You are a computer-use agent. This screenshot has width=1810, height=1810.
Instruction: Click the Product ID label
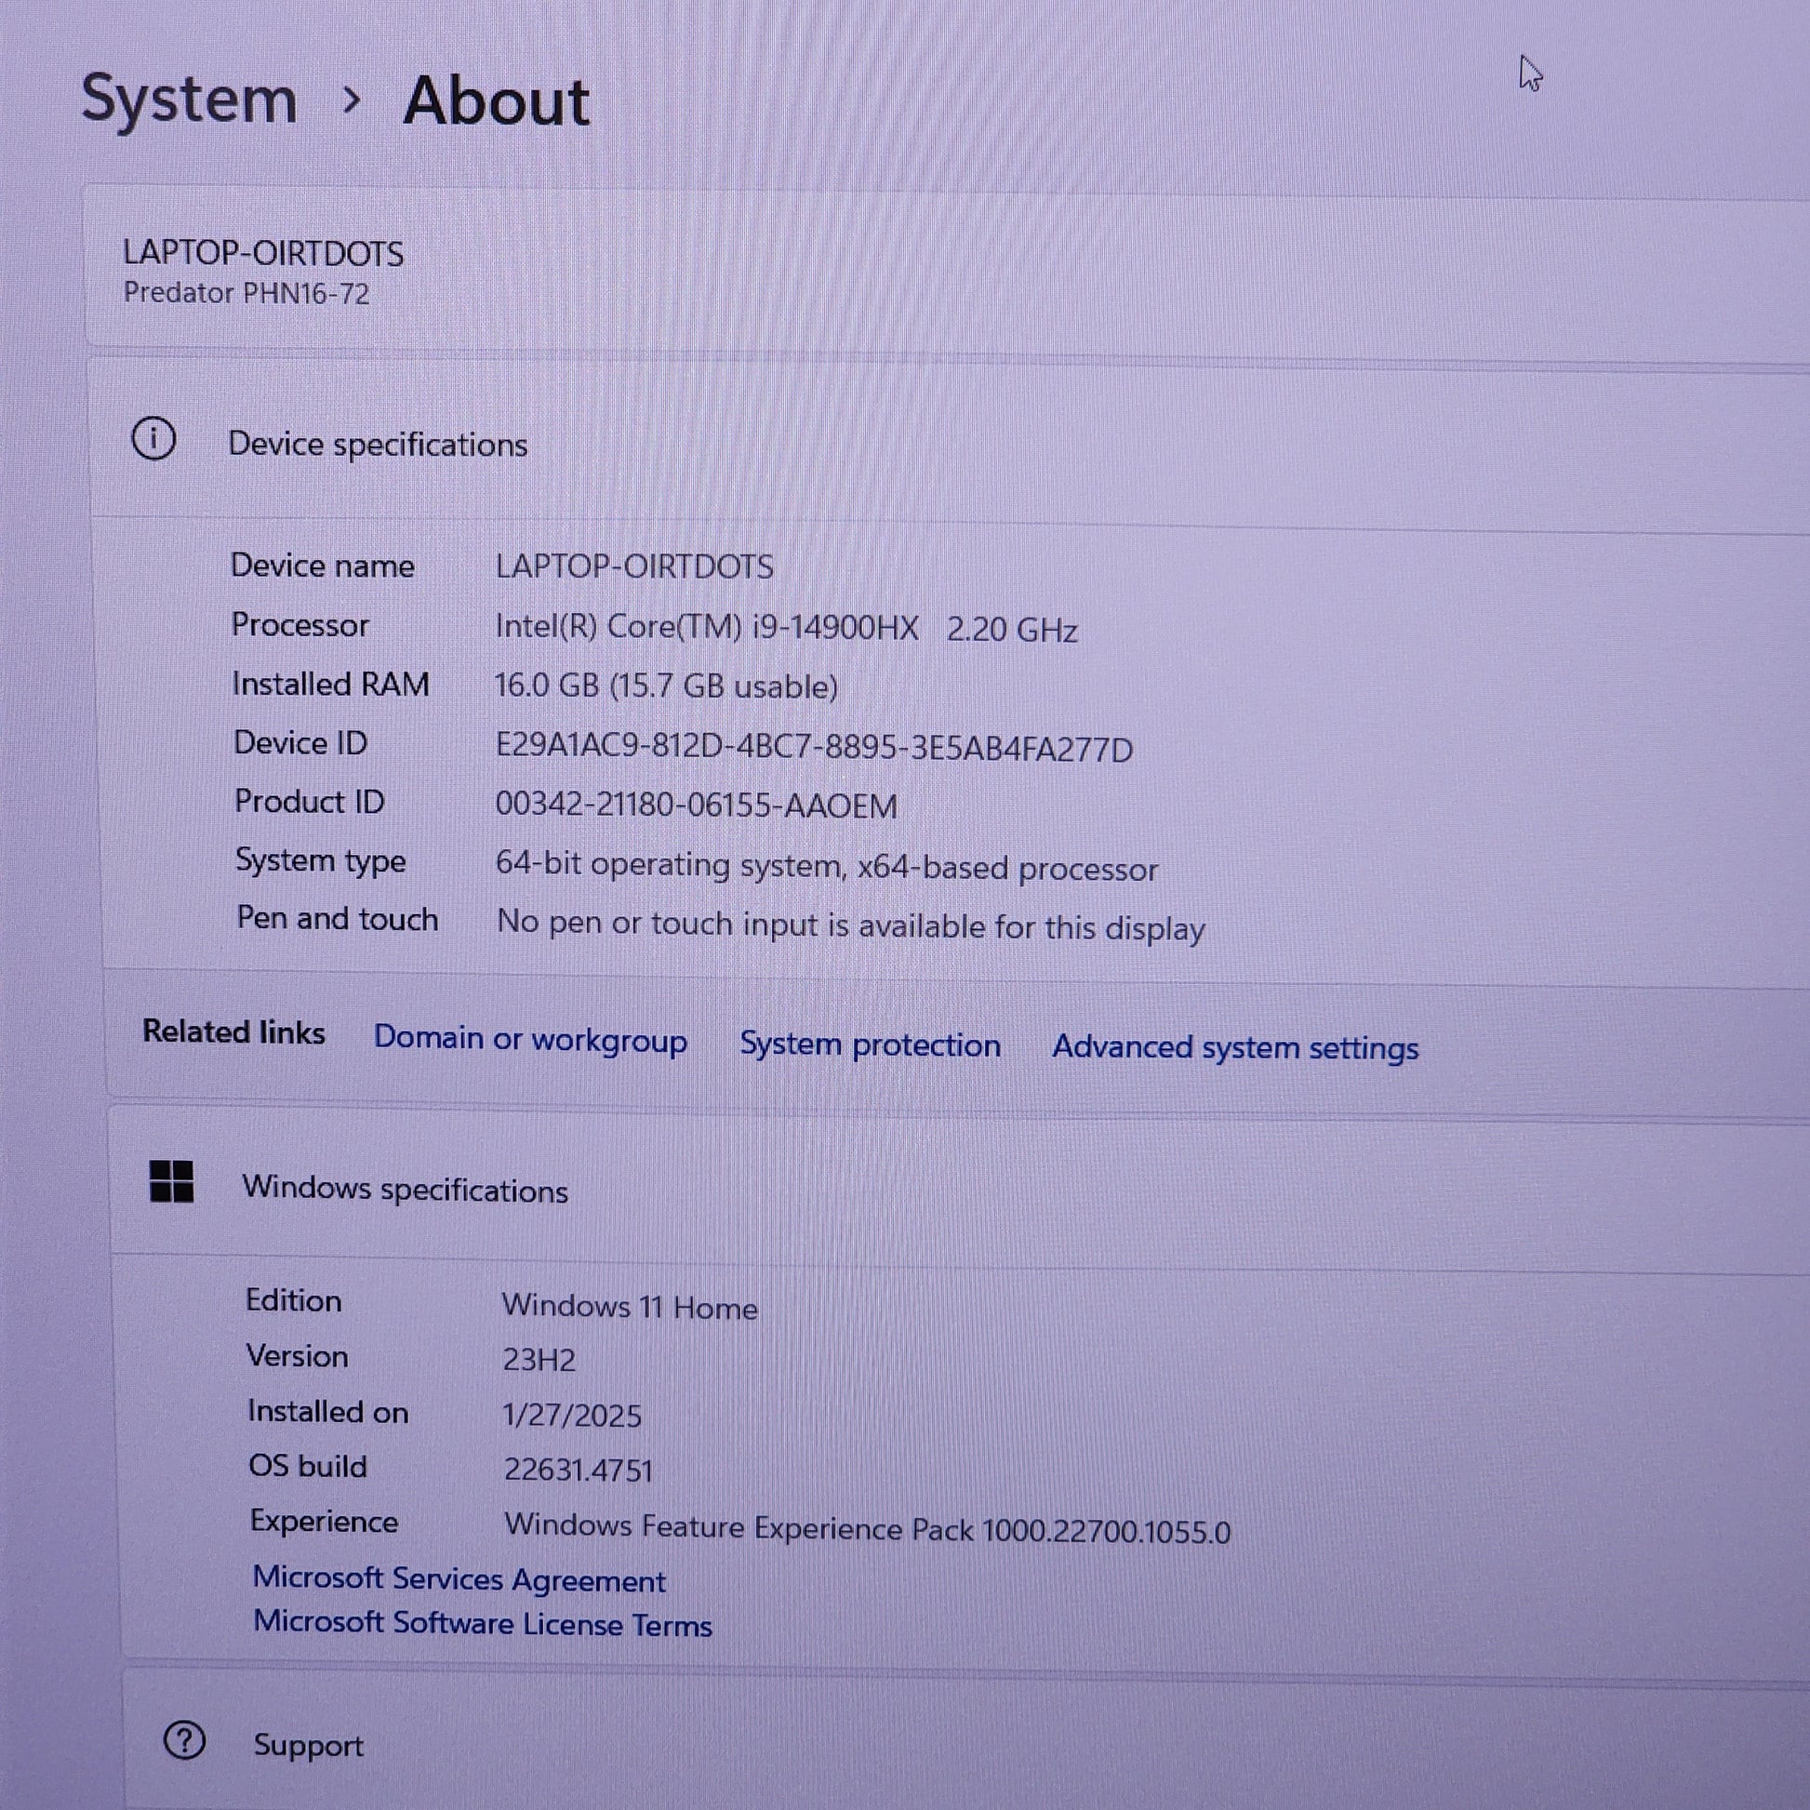(309, 802)
